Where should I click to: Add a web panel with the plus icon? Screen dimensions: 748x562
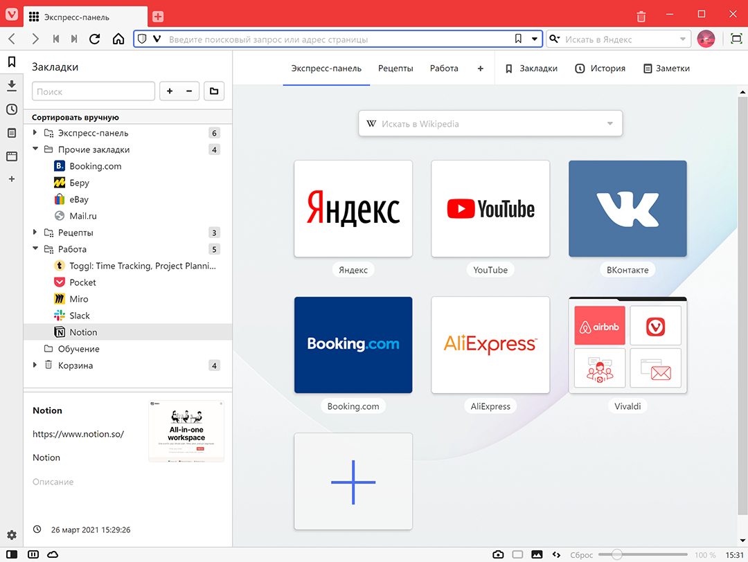pyautogui.click(x=12, y=179)
